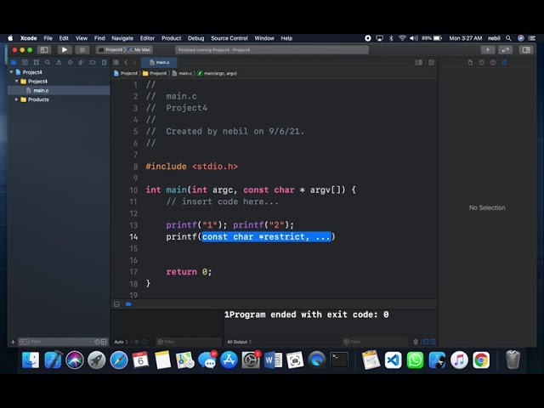This screenshot has width=544, height=408.
Task: Open the Project navigator folder icon
Action: [x=14, y=62]
